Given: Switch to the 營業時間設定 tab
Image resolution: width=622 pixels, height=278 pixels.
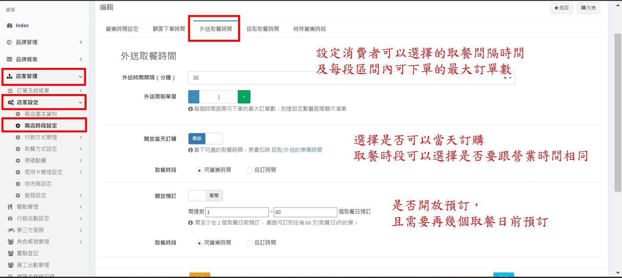Looking at the screenshot, I should [x=122, y=29].
